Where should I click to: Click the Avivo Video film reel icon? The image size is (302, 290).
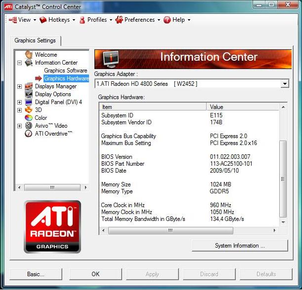pos(29,126)
